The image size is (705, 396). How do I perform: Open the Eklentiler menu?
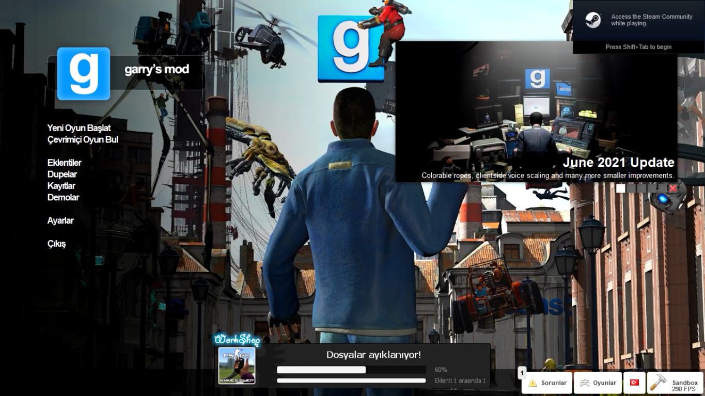coord(65,163)
